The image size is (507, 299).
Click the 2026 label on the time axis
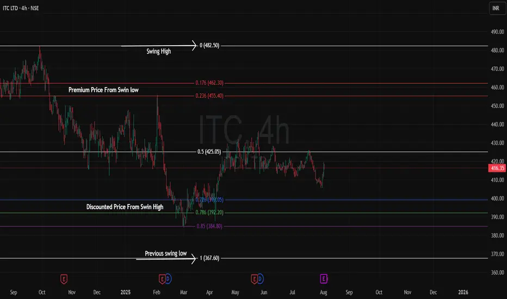click(x=463, y=292)
